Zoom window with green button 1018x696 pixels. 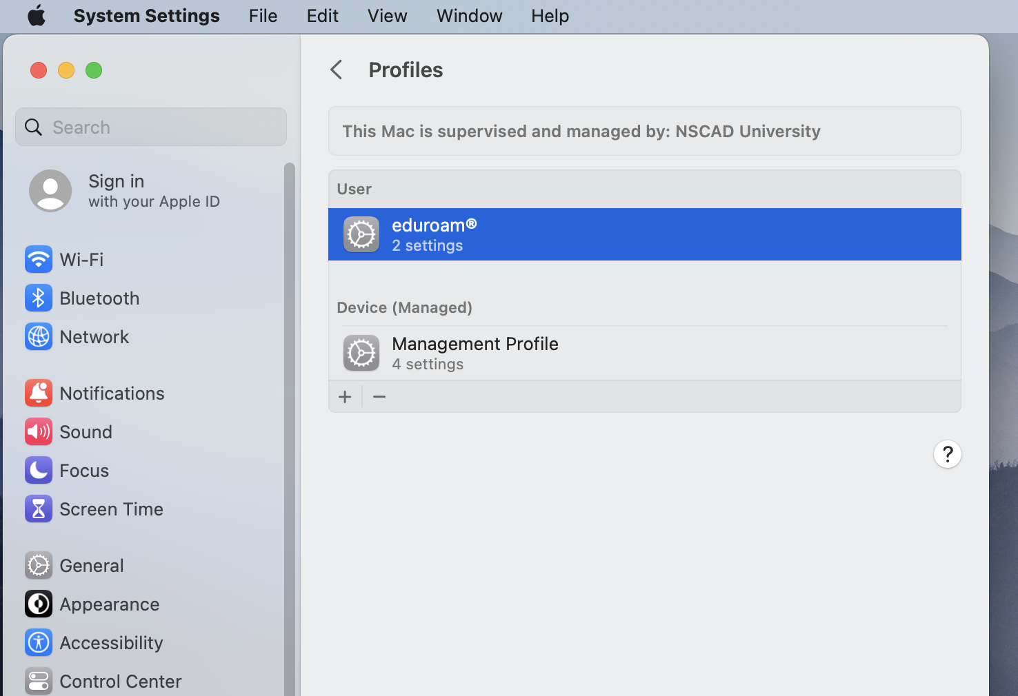tap(94, 70)
